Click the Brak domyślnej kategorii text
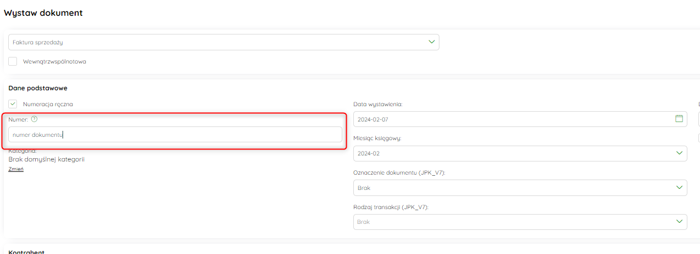The image size is (700, 254). click(47, 159)
